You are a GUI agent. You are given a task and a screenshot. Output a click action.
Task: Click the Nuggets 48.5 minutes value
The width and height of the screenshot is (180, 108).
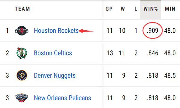pos(170,76)
